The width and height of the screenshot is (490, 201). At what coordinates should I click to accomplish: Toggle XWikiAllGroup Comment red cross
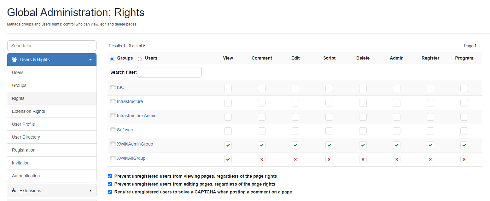pyautogui.click(x=262, y=159)
